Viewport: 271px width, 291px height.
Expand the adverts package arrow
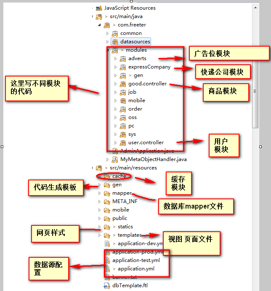click(x=115, y=58)
